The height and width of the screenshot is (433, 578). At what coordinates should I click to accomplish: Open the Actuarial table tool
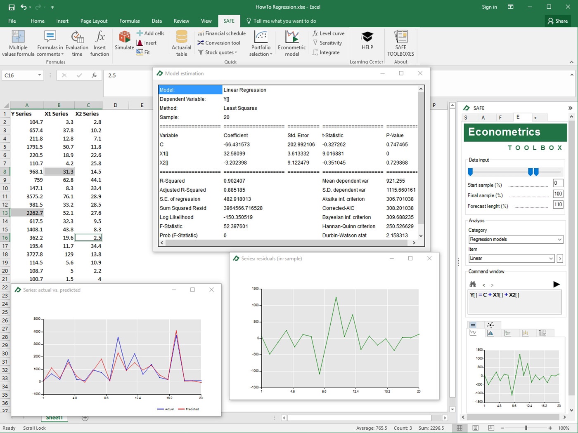tap(182, 43)
